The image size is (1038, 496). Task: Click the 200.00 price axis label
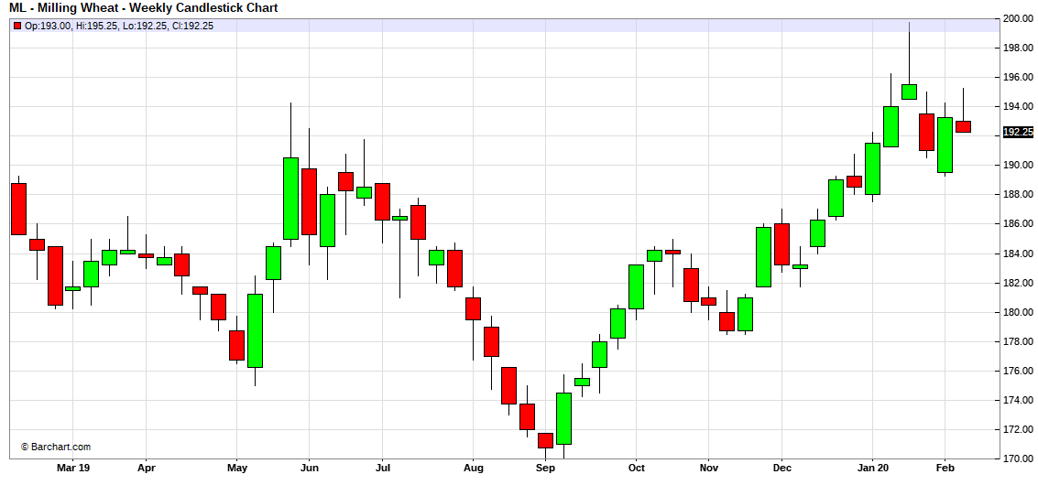[x=1017, y=18]
